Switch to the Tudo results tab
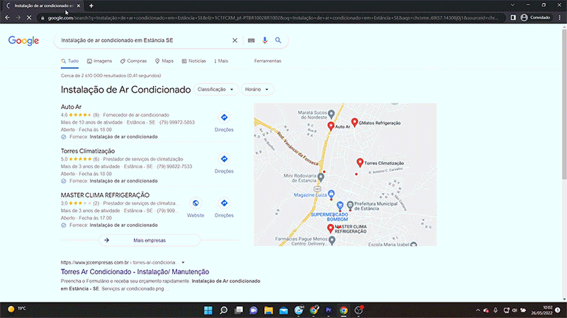 point(69,61)
